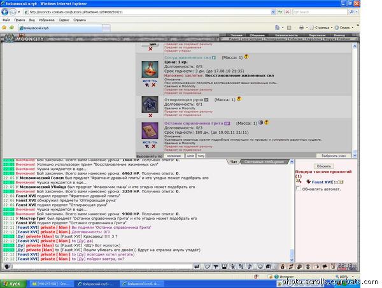The width and height of the screenshot is (382, 288).
Task: Expand the address bar history dropdown
Action: (x=273, y=12)
